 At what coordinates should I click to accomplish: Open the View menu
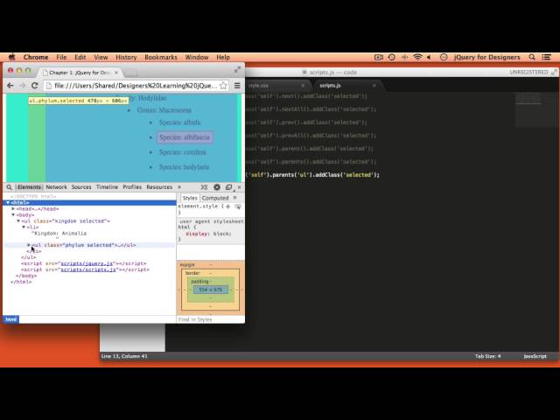click(101, 57)
